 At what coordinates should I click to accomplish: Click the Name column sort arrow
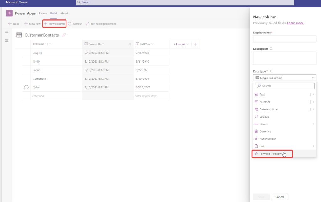pos(48,44)
